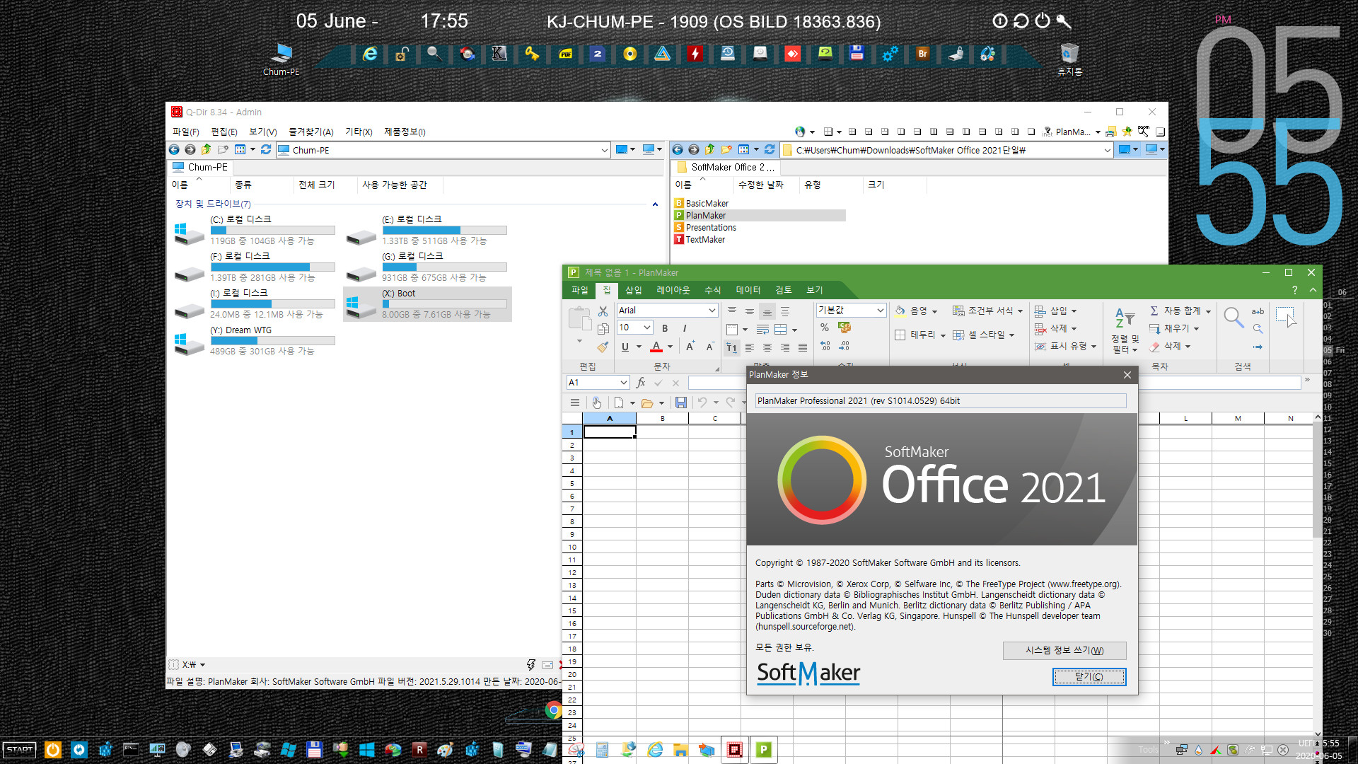The width and height of the screenshot is (1358, 764).
Task: Click the Replace a→b icon
Action: click(x=1258, y=311)
